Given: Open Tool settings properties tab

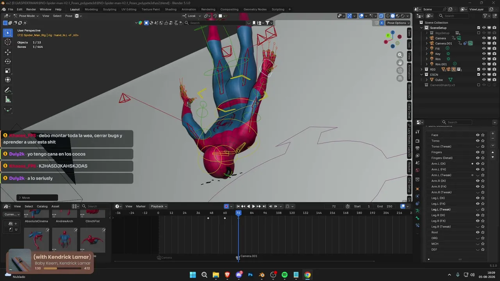Looking at the screenshot, I should [418, 132].
